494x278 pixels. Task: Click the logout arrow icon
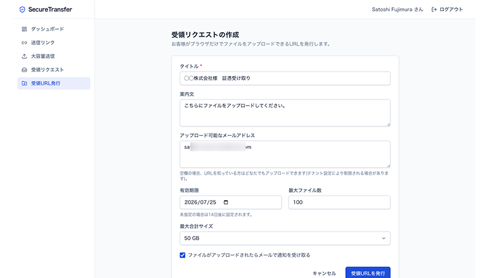[434, 9]
